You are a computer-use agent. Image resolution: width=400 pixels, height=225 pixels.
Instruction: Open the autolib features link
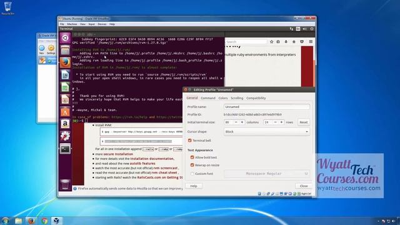tap(142, 163)
